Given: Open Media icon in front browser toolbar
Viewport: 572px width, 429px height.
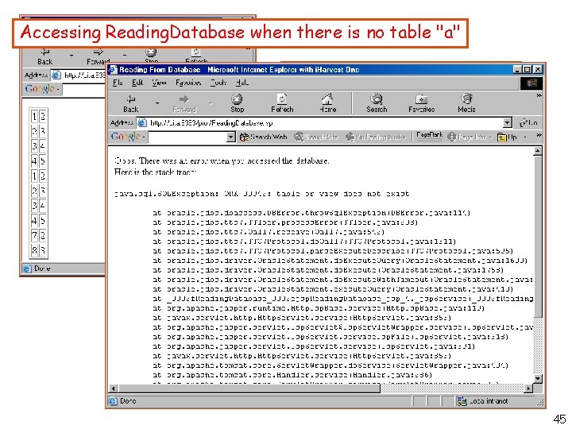Looking at the screenshot, I should (x=466, y=99).
